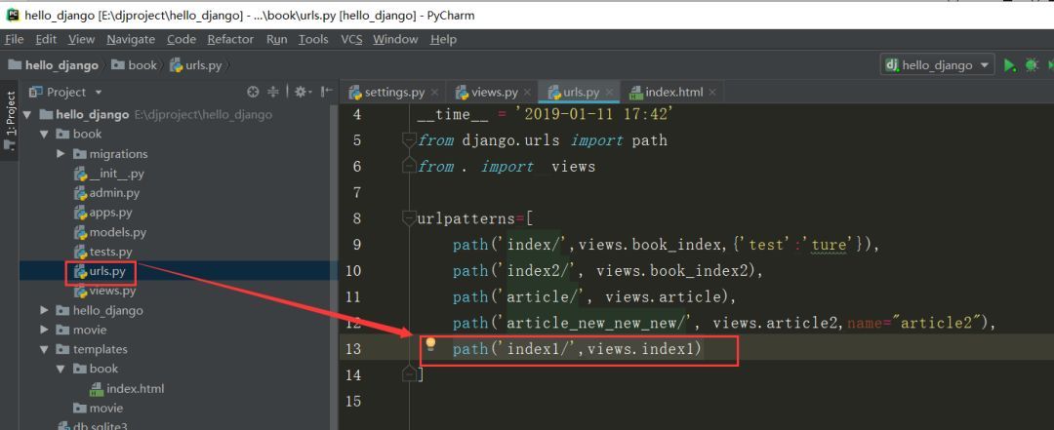Click line number 10 in gutter
The height and width of the screenshot is (430, 1054).
354,271
